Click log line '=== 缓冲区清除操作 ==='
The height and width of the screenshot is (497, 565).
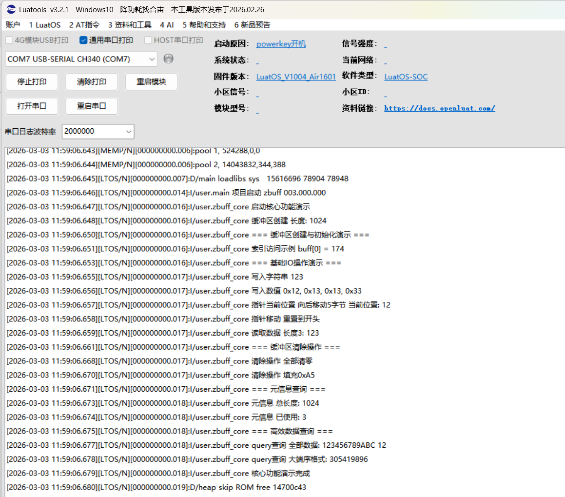click(x=174, y=347)
